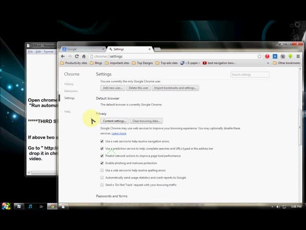This screenshot has height=230, width=306.
Task: Open the best navigation bars YouTube bookmark
Action: coord(219,63)
